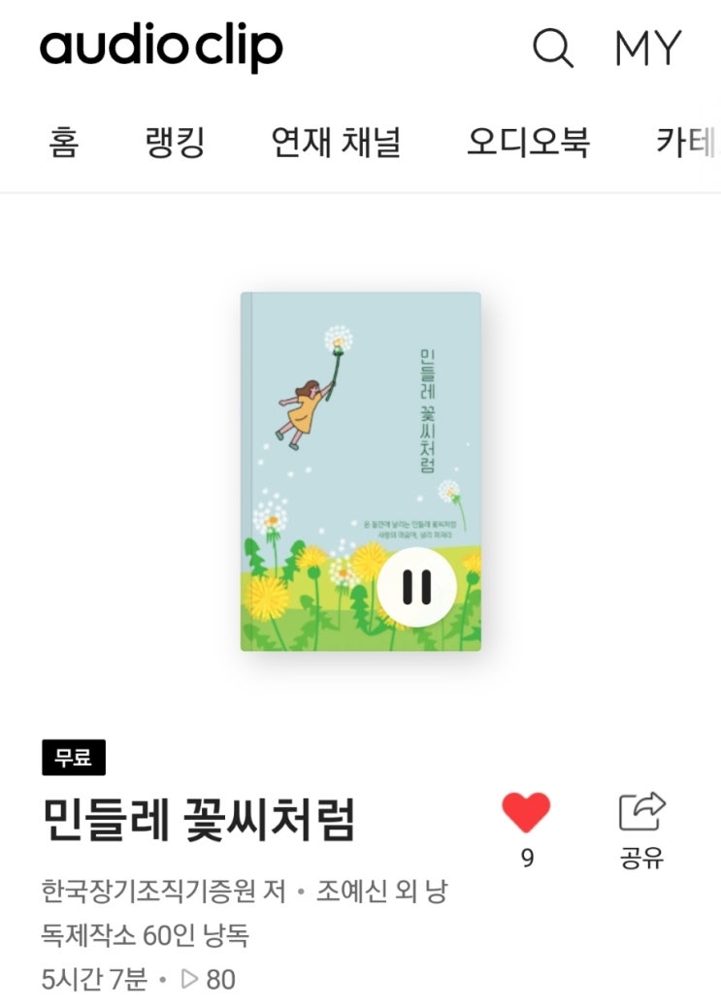Open the title 민들레 꽃씨처럼
The height and width of the screenshot is (1008, 721).
(x=199, y=820)
